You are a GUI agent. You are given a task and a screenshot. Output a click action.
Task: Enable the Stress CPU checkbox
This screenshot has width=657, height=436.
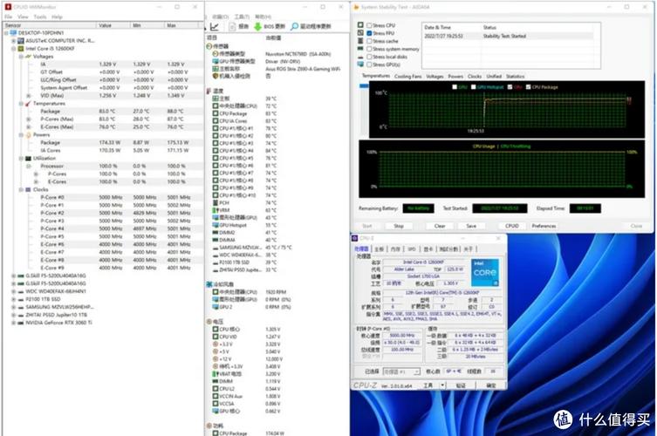pyautogui.click(x=369, y=25)
